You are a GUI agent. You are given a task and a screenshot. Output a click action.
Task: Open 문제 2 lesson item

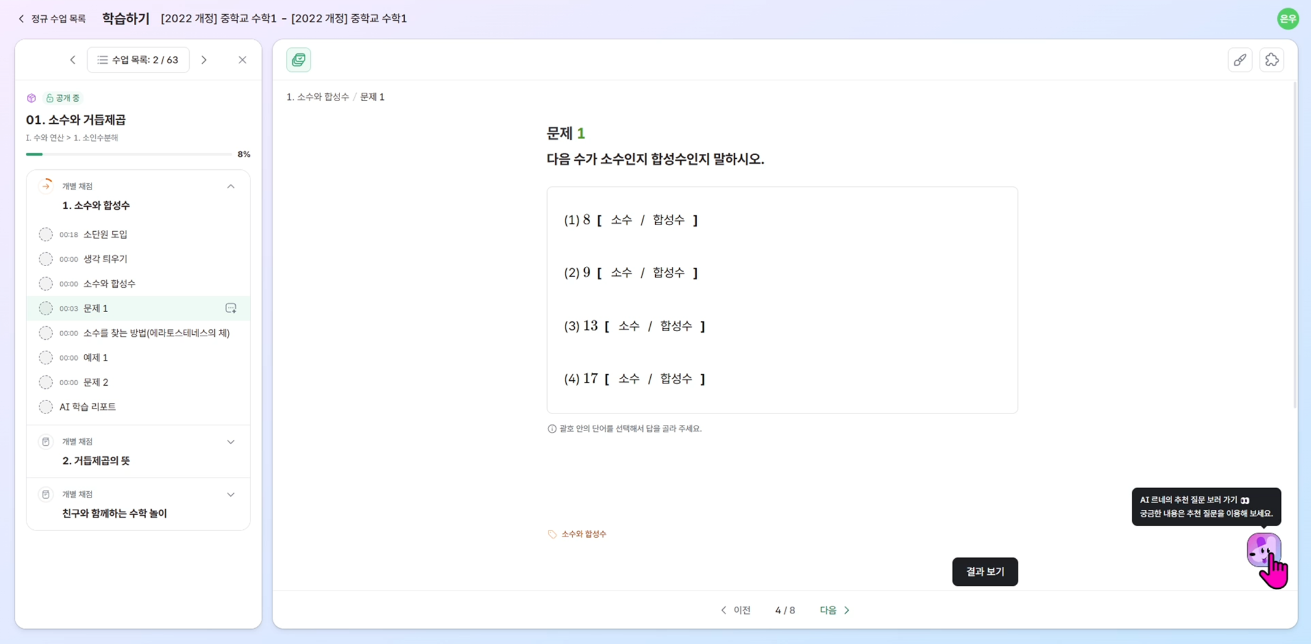(x=138, y=382)
